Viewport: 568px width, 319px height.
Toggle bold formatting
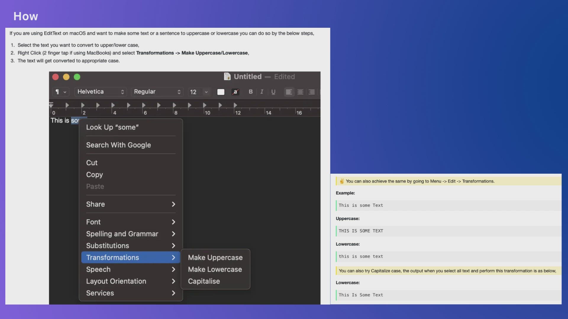pos(251,92)
